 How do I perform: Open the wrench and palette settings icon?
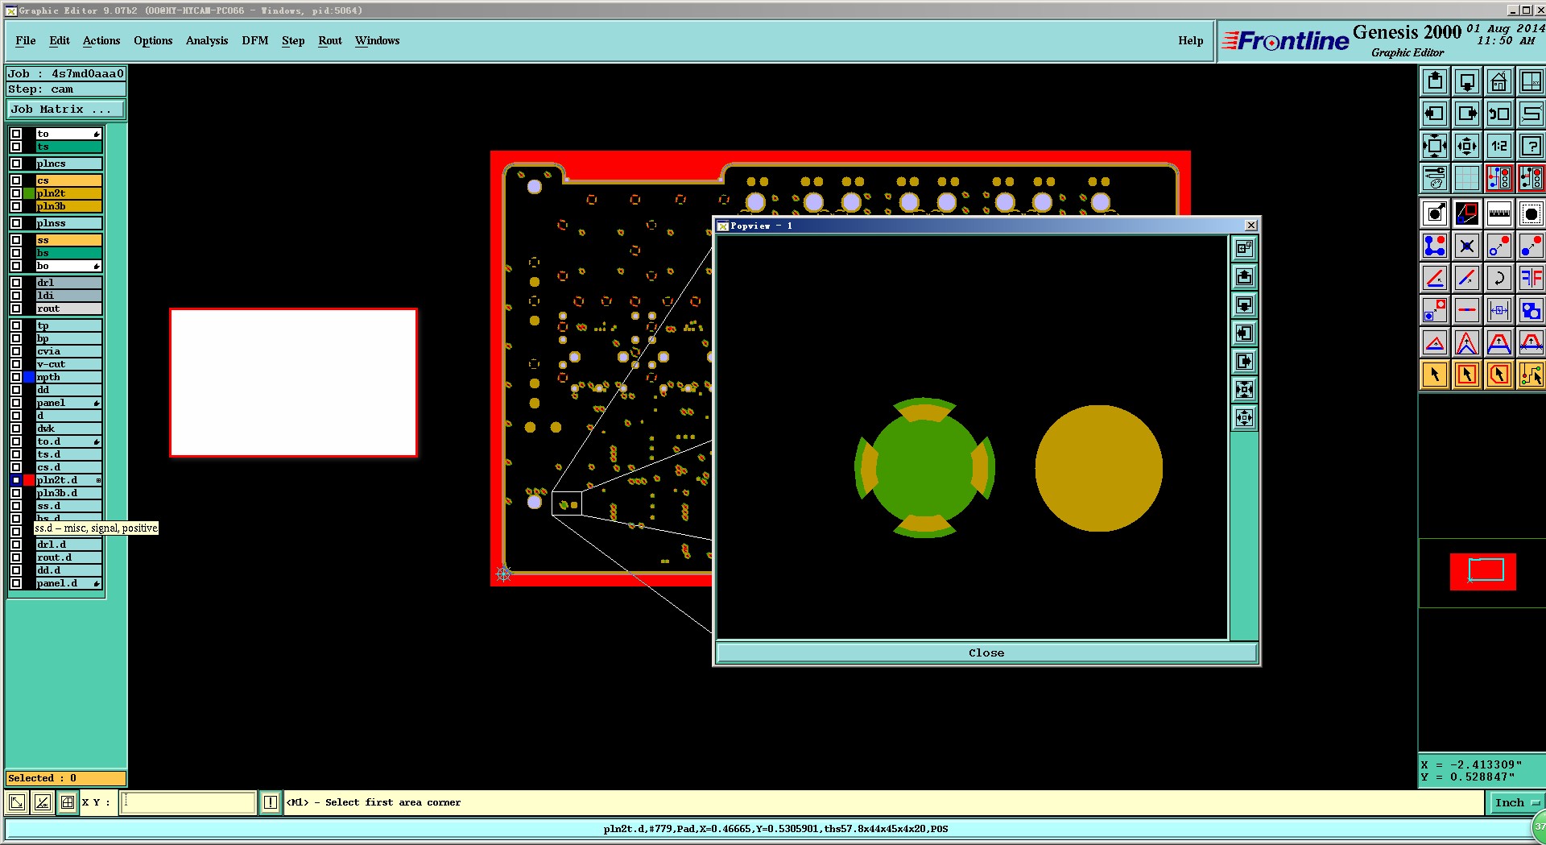[x=1435, y=178]
